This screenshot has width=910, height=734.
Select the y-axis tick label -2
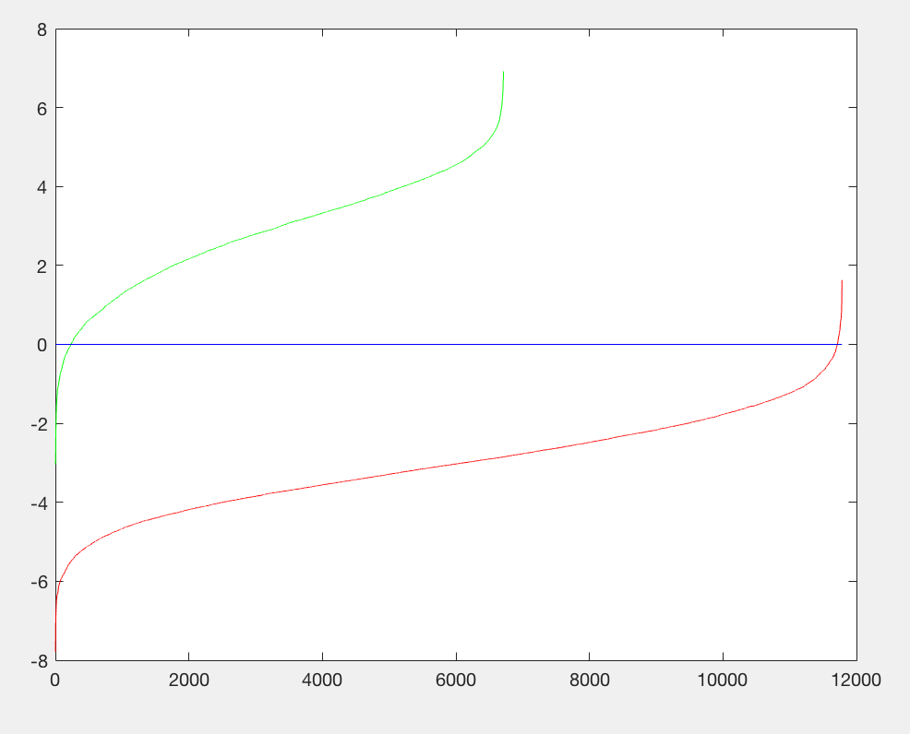point(39,424)
